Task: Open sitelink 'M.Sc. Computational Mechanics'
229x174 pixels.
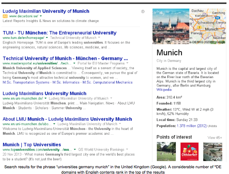Action: (107, 82)
